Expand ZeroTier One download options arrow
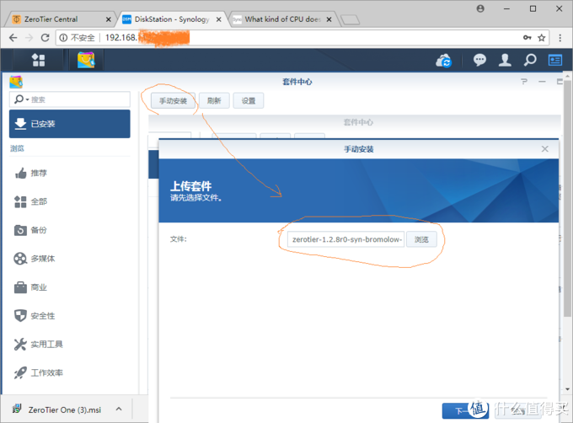Image resolution: width=573 pixels, height=423 pixels. (118, 410)
